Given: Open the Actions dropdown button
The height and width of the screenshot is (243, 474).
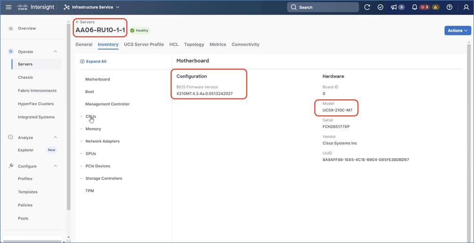Looking at the screenshot, I should coord(458,30).
